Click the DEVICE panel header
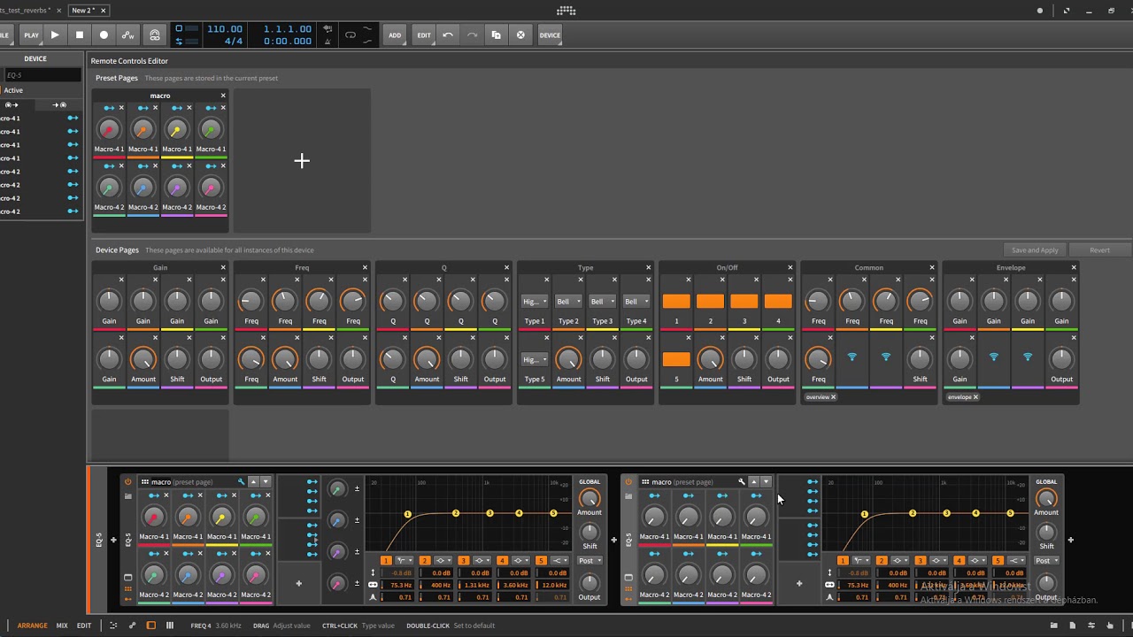Image resolution: width=1133 pixels, height=637 pixels. point(35,59)
